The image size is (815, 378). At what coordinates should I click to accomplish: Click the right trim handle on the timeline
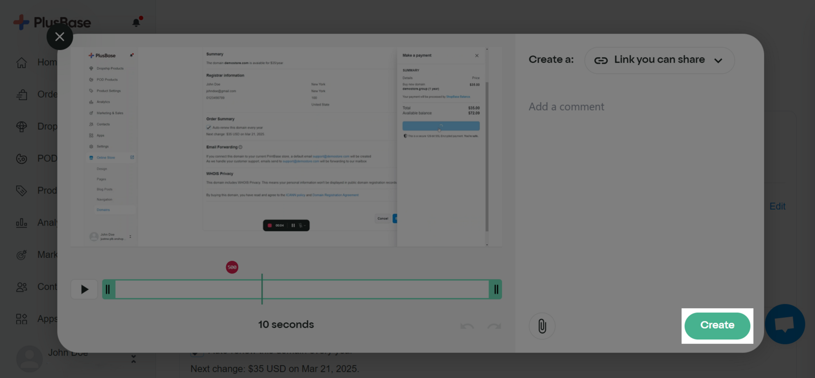click(496, 289)
